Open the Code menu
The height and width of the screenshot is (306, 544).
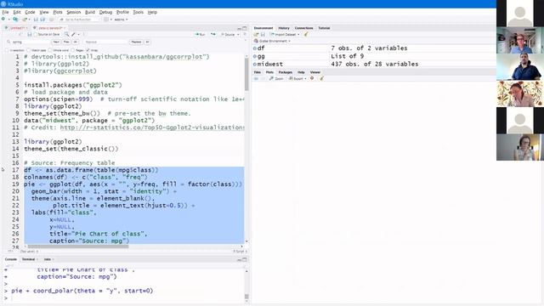(30, 12)
